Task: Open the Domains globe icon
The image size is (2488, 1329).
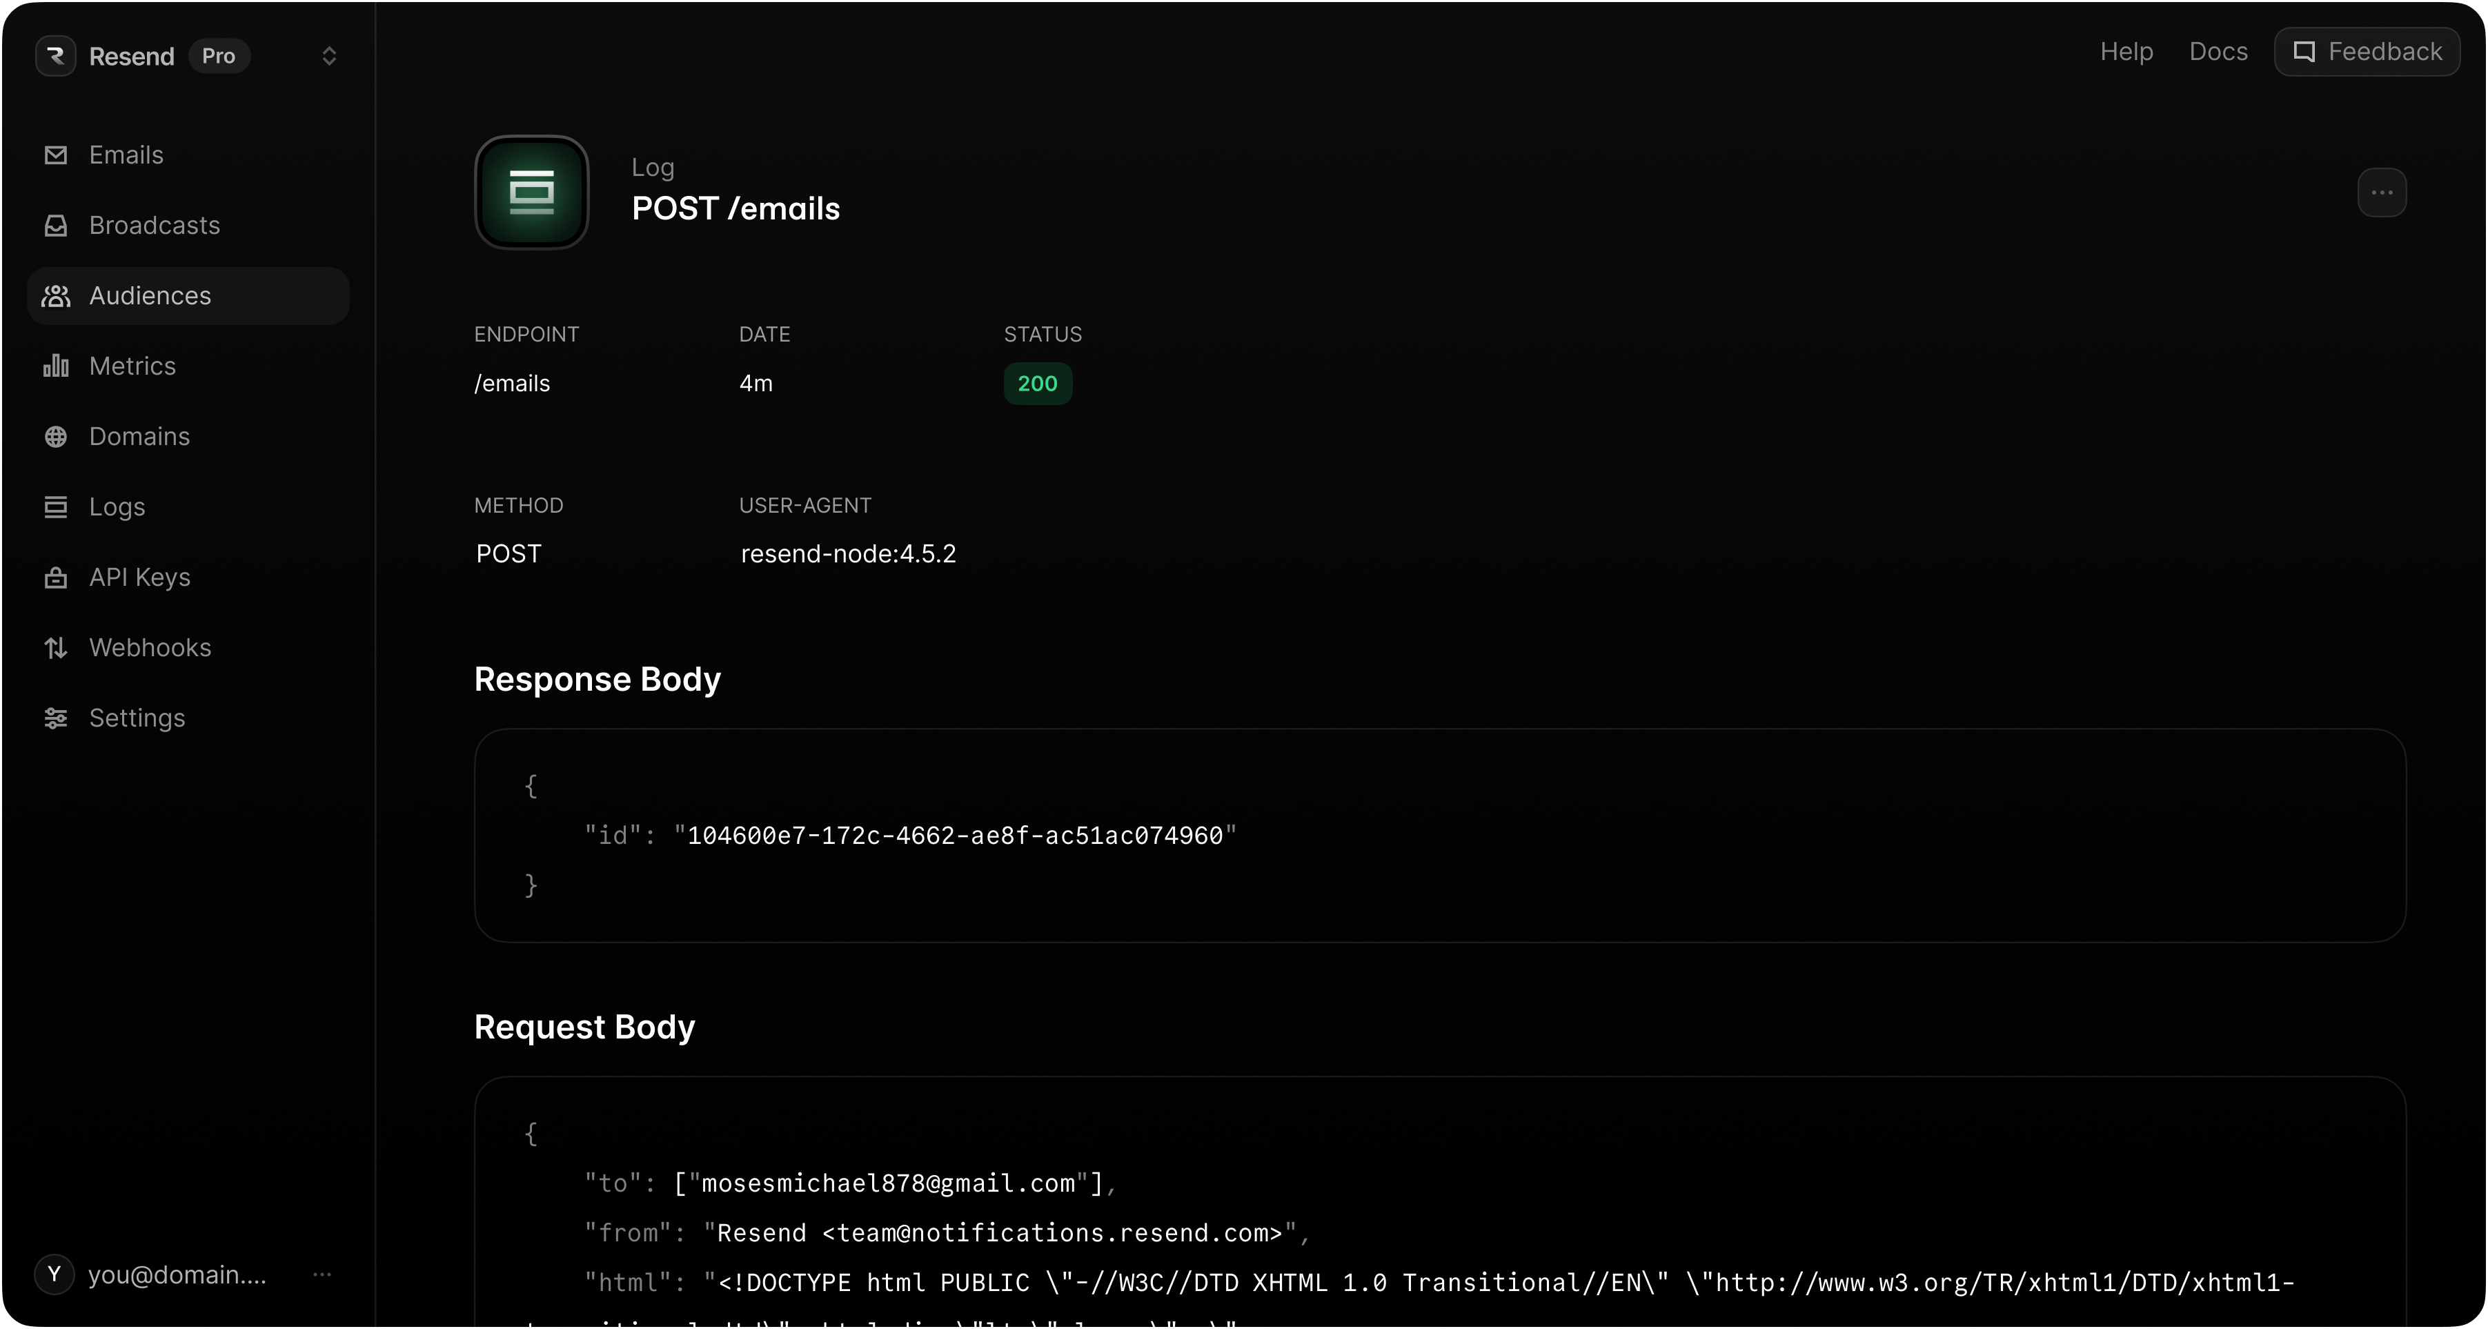Action: pos(56,437)
